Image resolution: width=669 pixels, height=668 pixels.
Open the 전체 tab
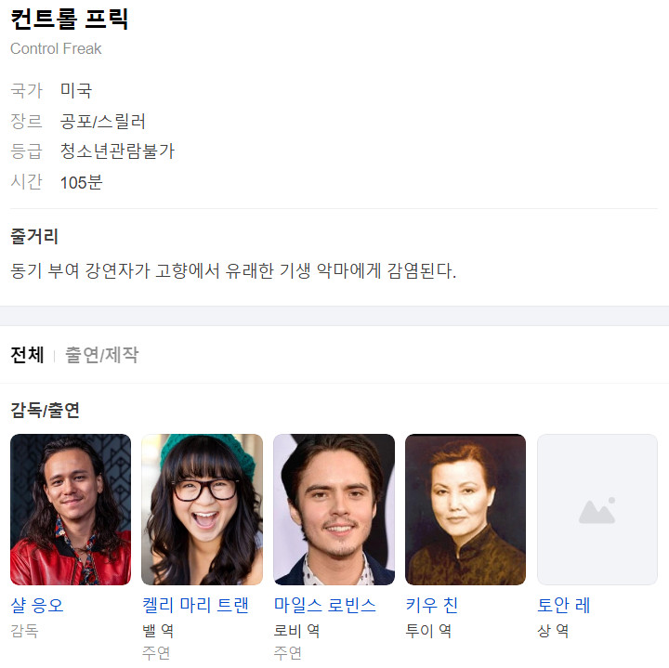[27, 355]
